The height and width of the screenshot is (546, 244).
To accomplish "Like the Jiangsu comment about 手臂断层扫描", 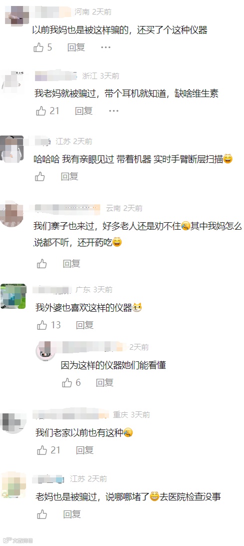I will [x=40, y=177].
